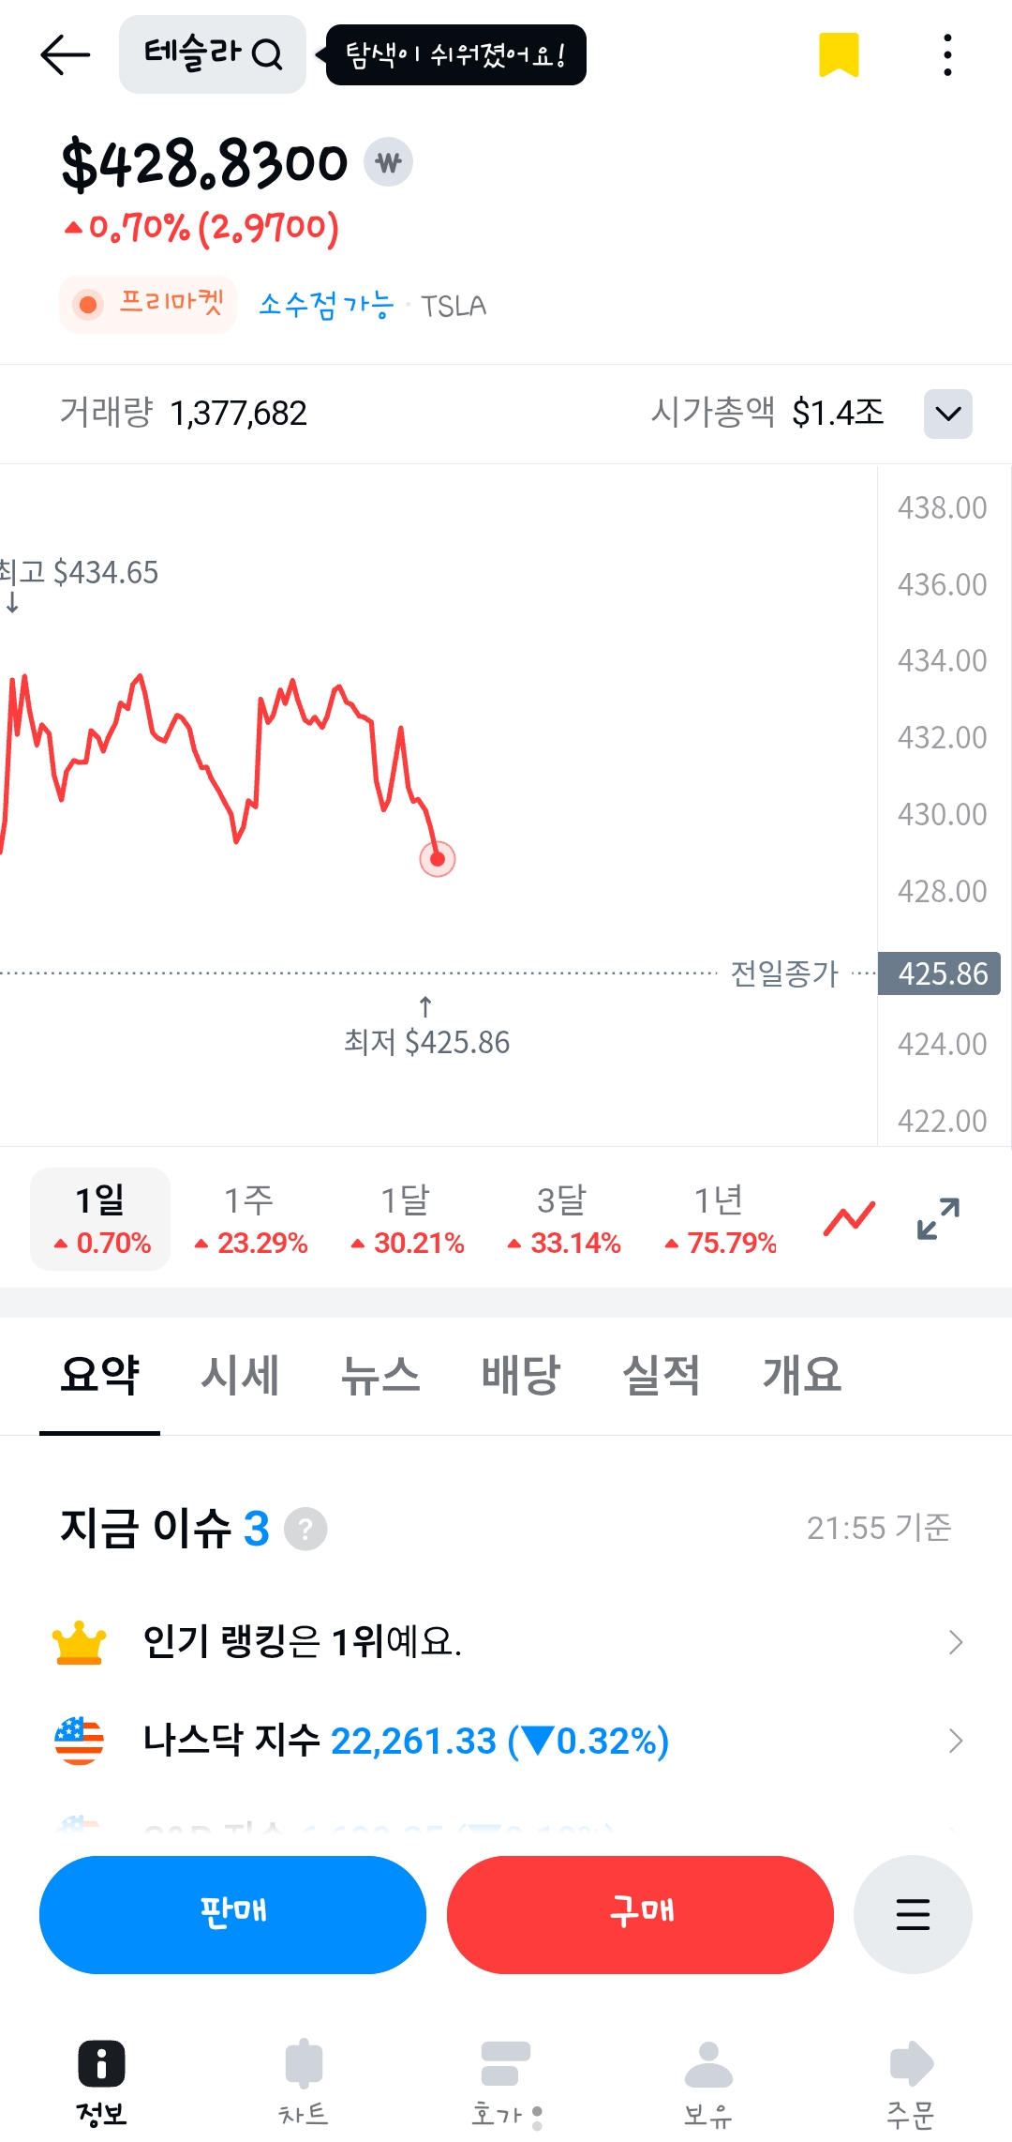
Task: Open help for 지금 이슈
Action: (305, 1529)
